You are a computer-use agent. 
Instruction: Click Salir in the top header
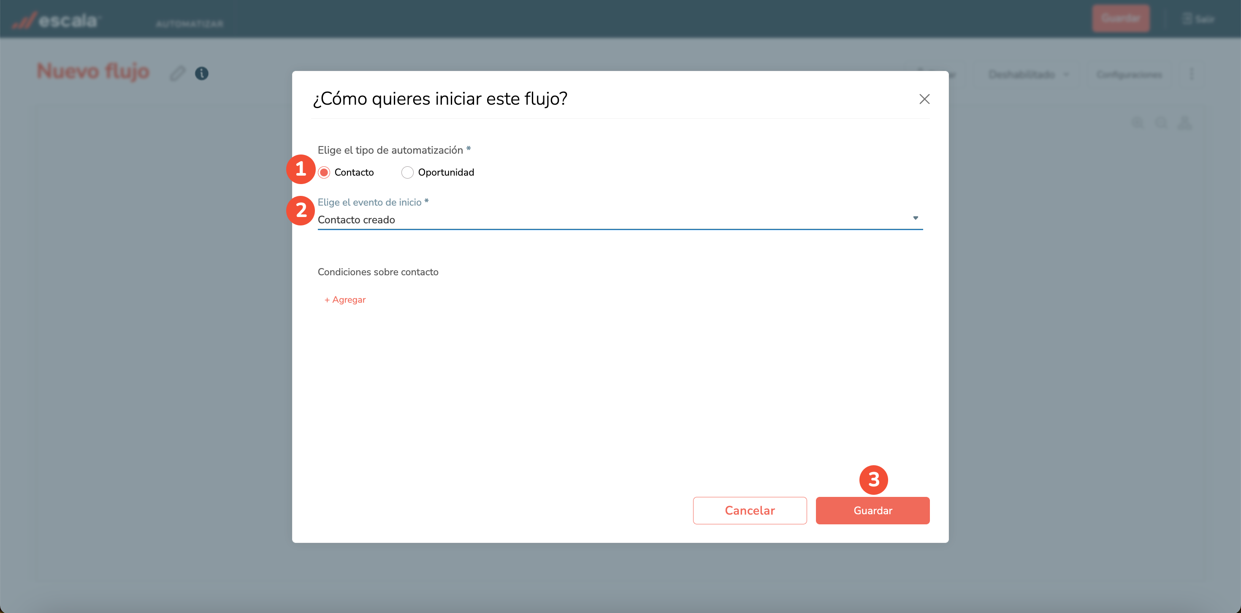(x=1198, y=19)
